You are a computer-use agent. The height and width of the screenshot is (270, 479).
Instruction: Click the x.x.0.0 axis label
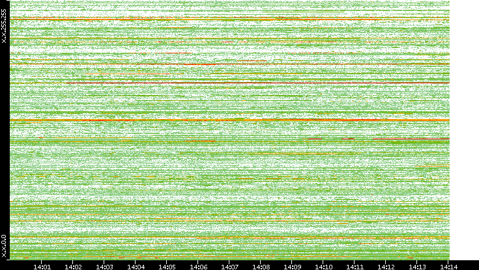coord(4,246)
